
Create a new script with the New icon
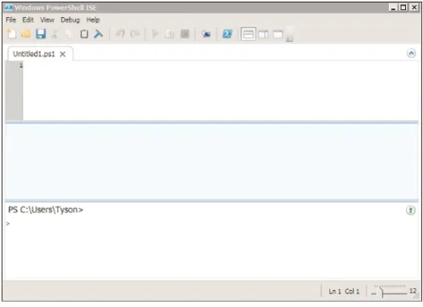click(x=11, y=34)
